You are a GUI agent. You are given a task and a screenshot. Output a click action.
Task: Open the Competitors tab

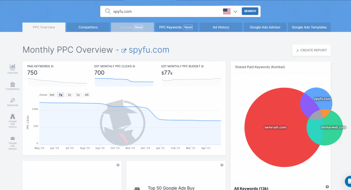(x=88, y=27)
